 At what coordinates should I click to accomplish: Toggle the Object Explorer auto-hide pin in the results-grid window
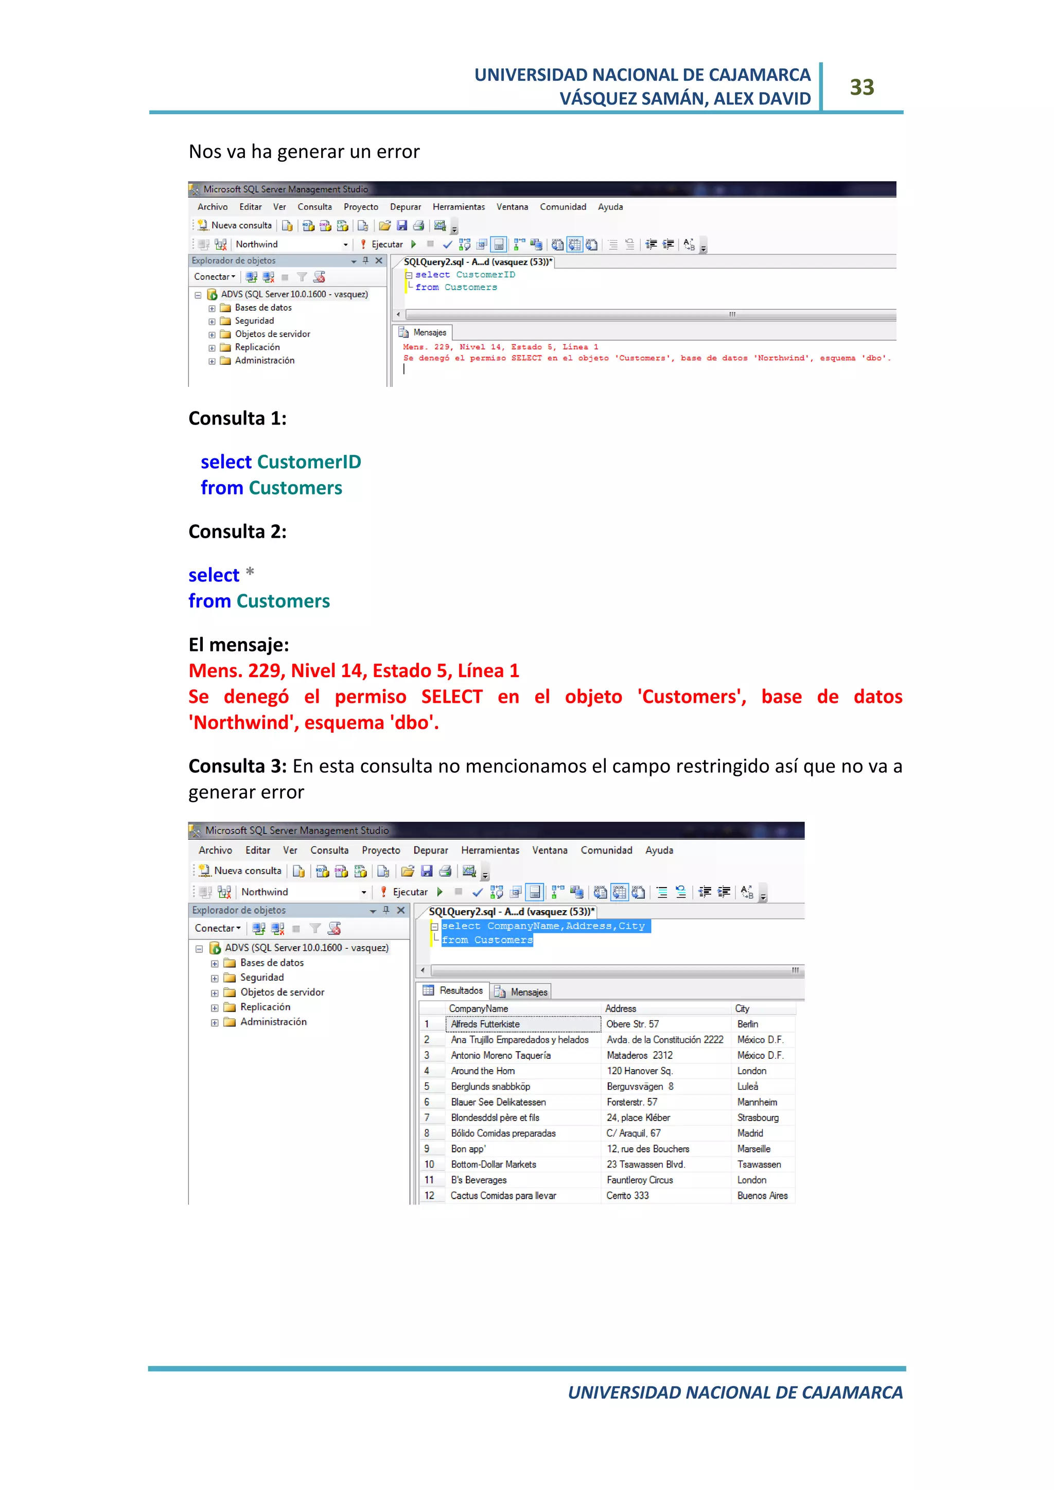click(x=386, y=910)
